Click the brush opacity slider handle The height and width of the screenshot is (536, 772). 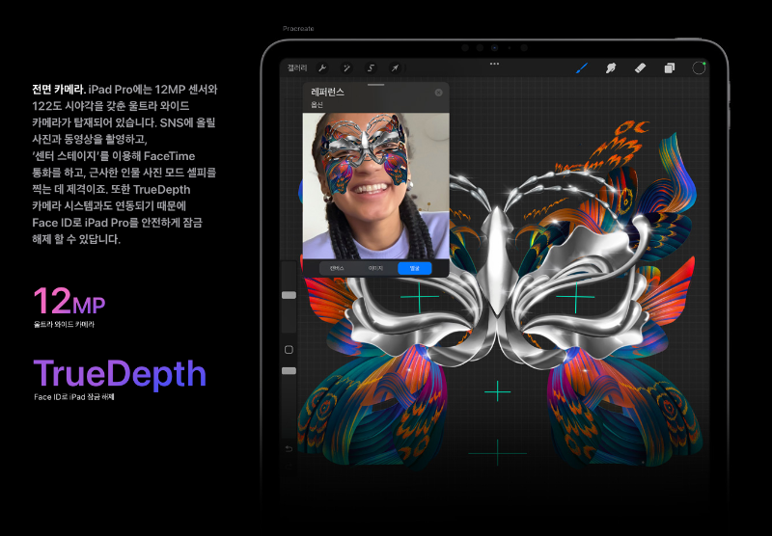coord(289,371)
